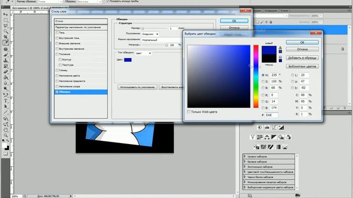The width and height of the screenshot is (353, 198).
Task: Add a Levels adjustment layer
Action: [x=267, y=128]
